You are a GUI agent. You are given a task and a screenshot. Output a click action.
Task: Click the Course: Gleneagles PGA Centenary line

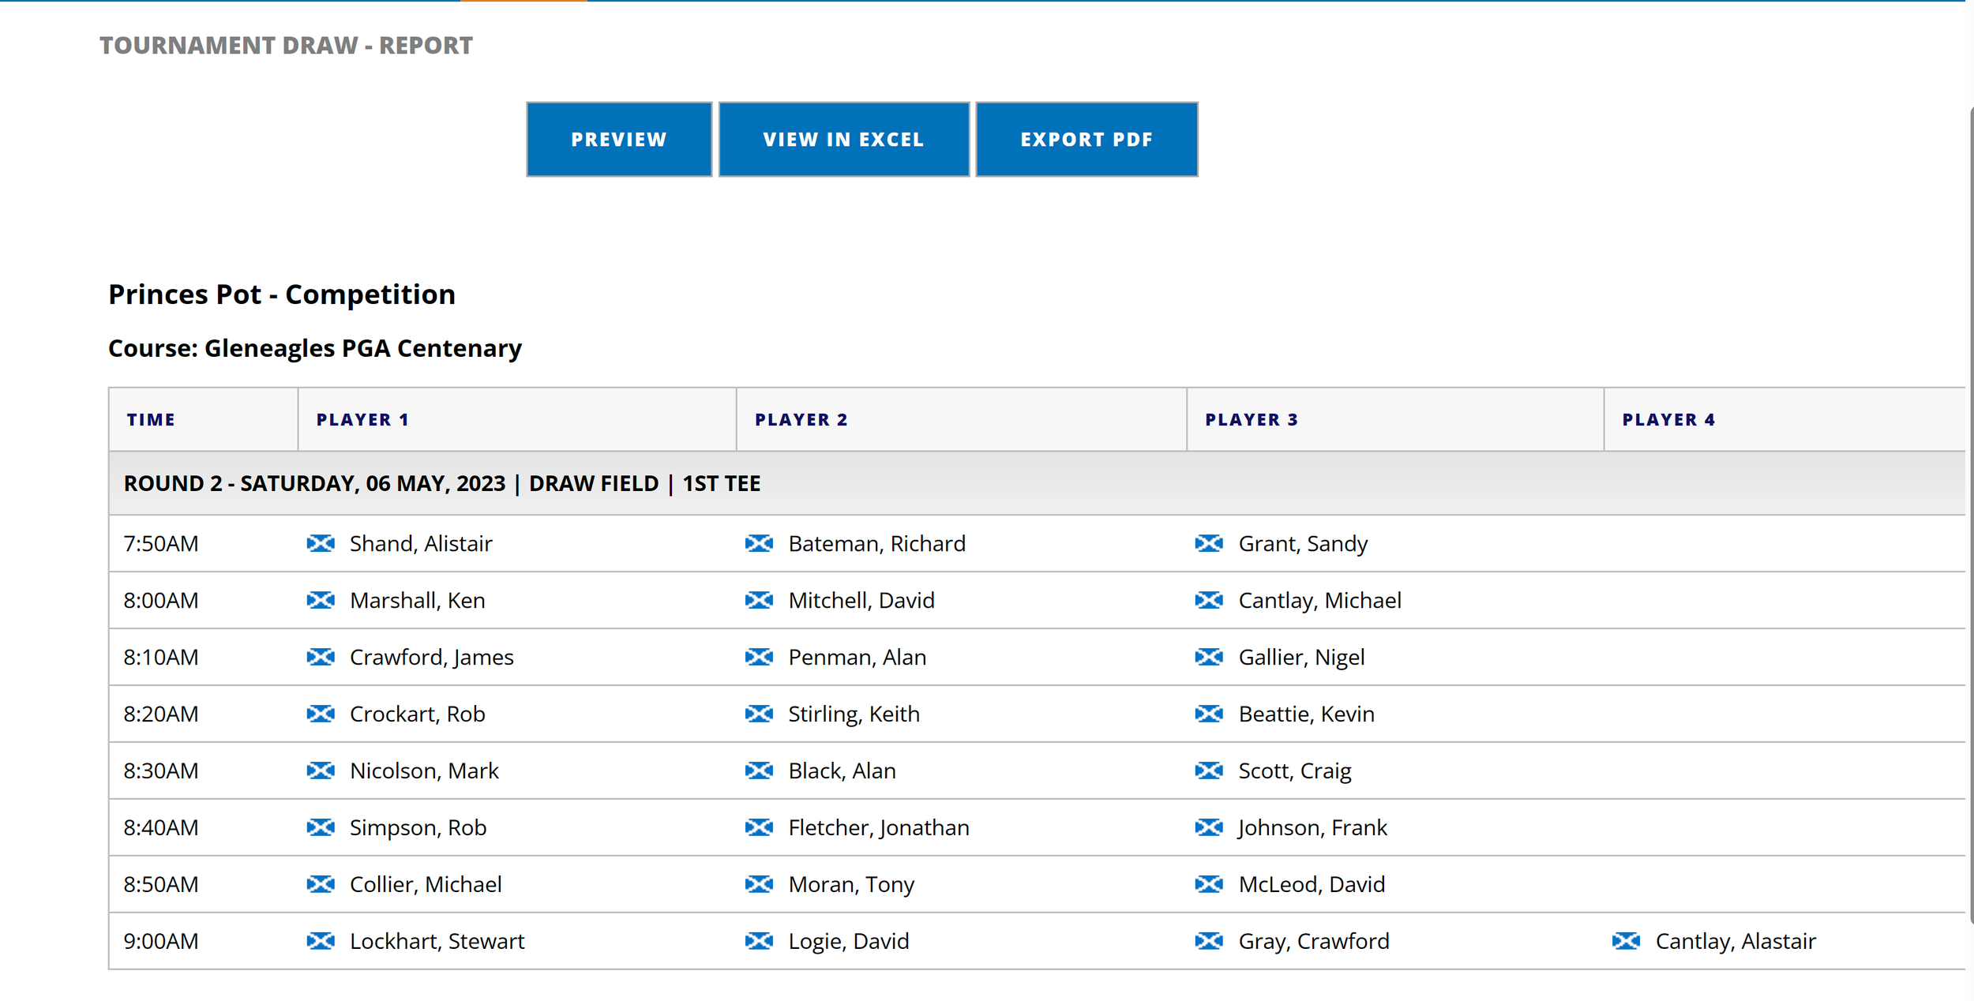(314, 348)
